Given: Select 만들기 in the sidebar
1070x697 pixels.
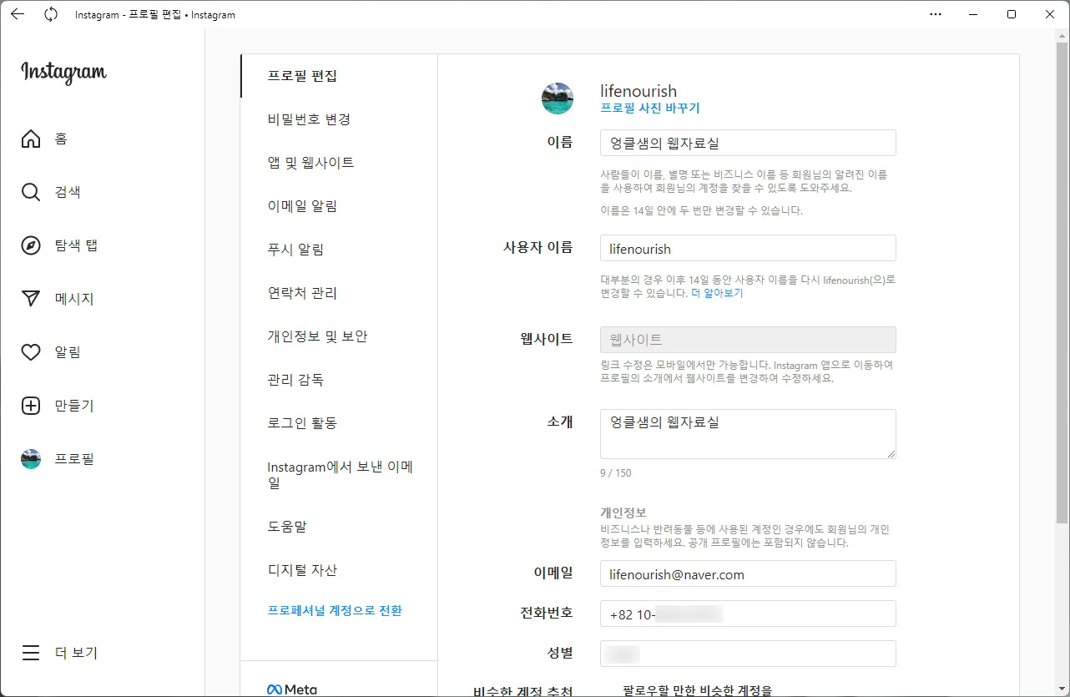Looking at the screenshot, I should pyautogui.click(x=74, y=406).
